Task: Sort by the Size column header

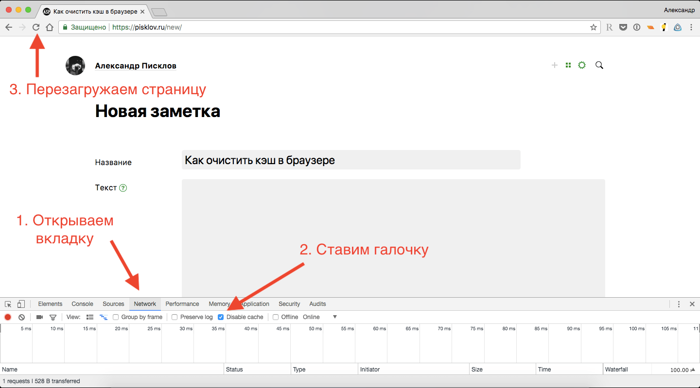Action: tap(503, 370)
